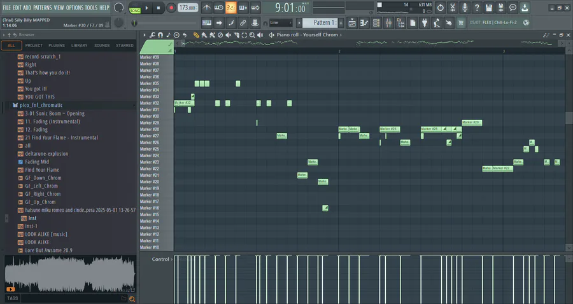The width and height of the screenshot is (573, 304).
Task: Collapse the pico_fnf_chromatic folder
Action: click(x=41, y=105)
